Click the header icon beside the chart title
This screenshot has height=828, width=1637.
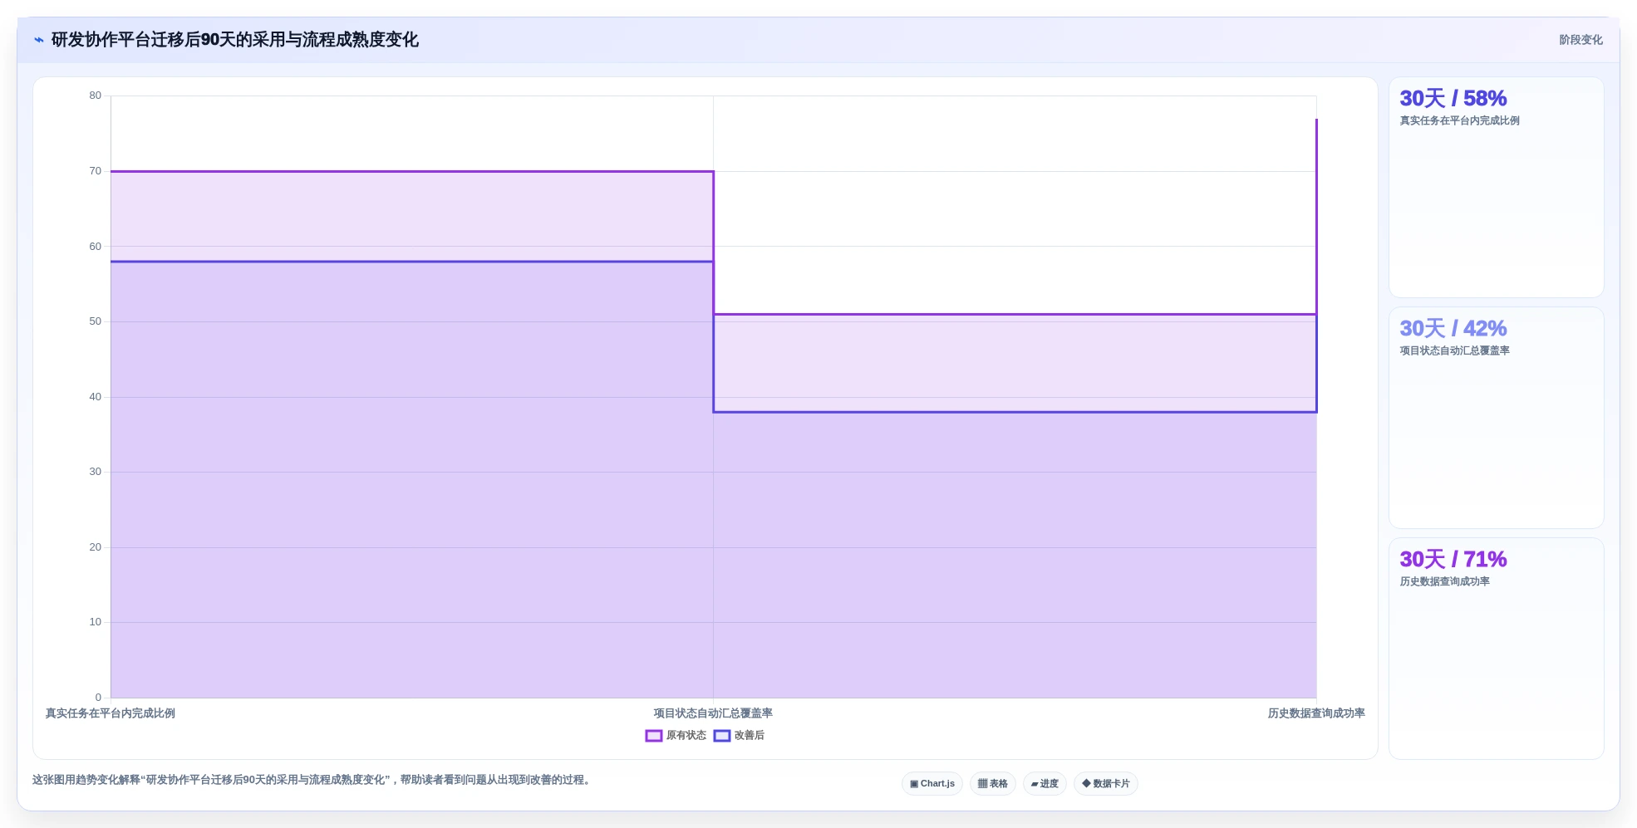38,40
